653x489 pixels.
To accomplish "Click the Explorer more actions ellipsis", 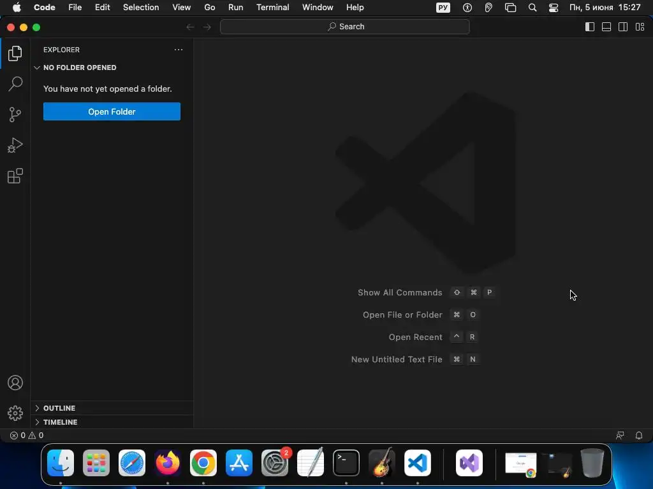I will coord(179,50).
